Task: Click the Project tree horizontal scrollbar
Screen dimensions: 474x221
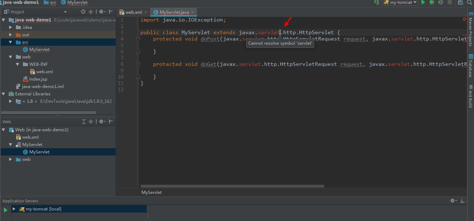Action: (x=48, y=113)
